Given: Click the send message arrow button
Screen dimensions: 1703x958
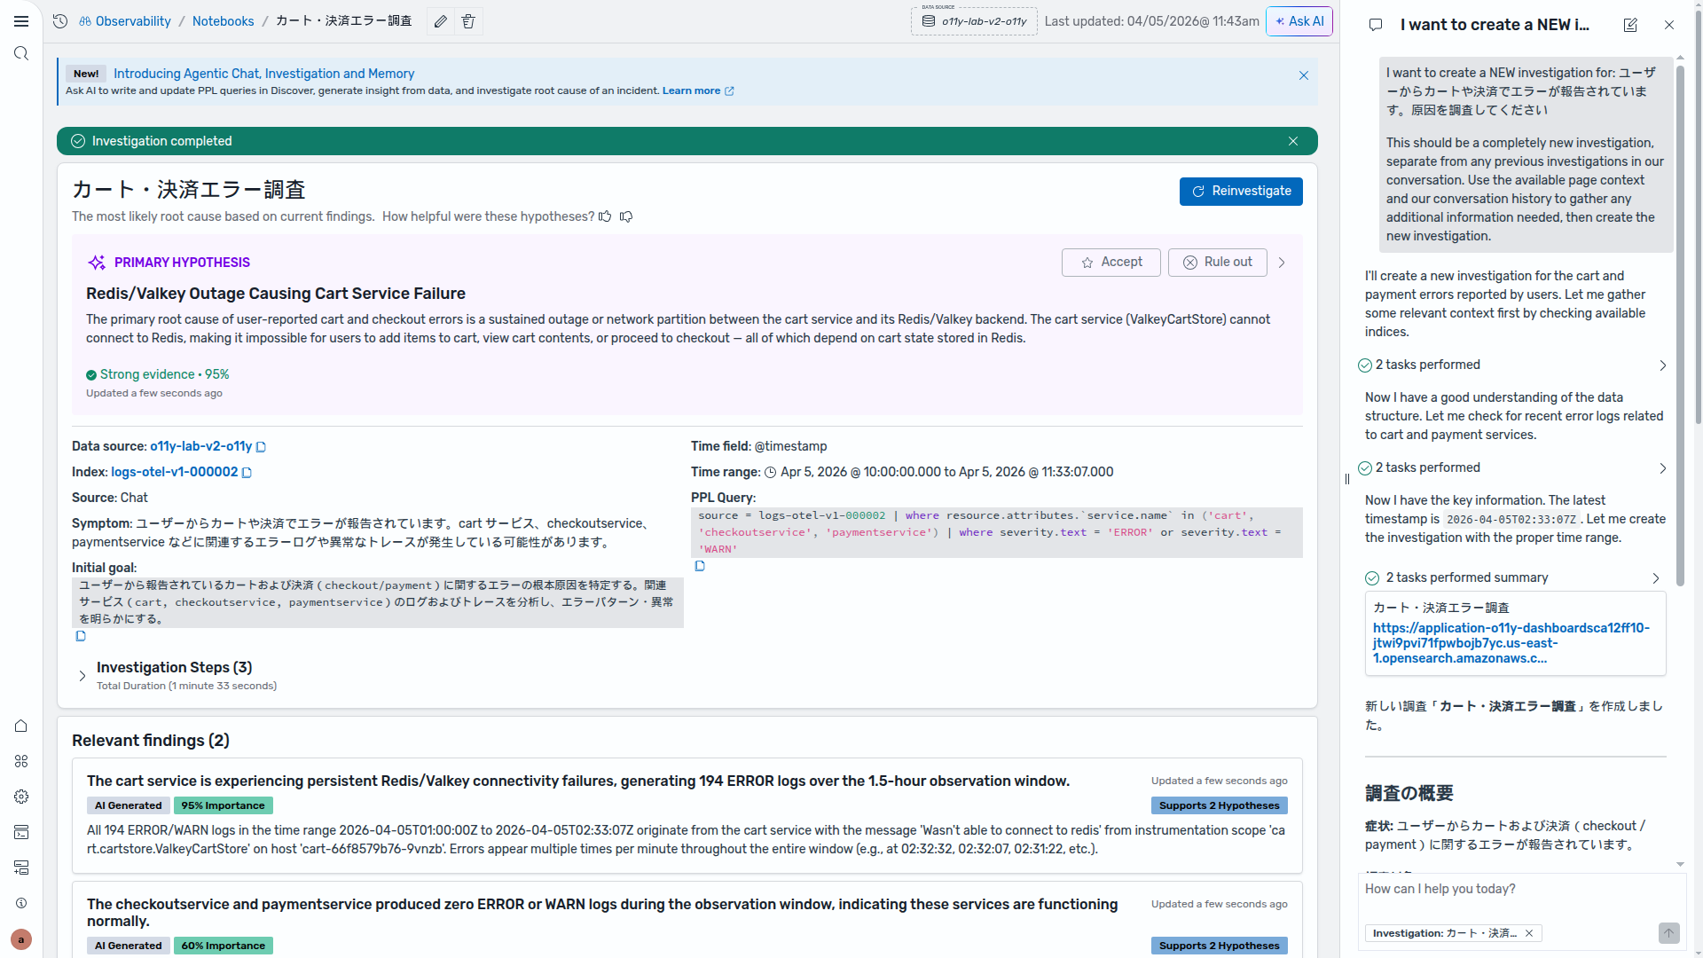Looking at the screenshot, I should point(1668,933).
